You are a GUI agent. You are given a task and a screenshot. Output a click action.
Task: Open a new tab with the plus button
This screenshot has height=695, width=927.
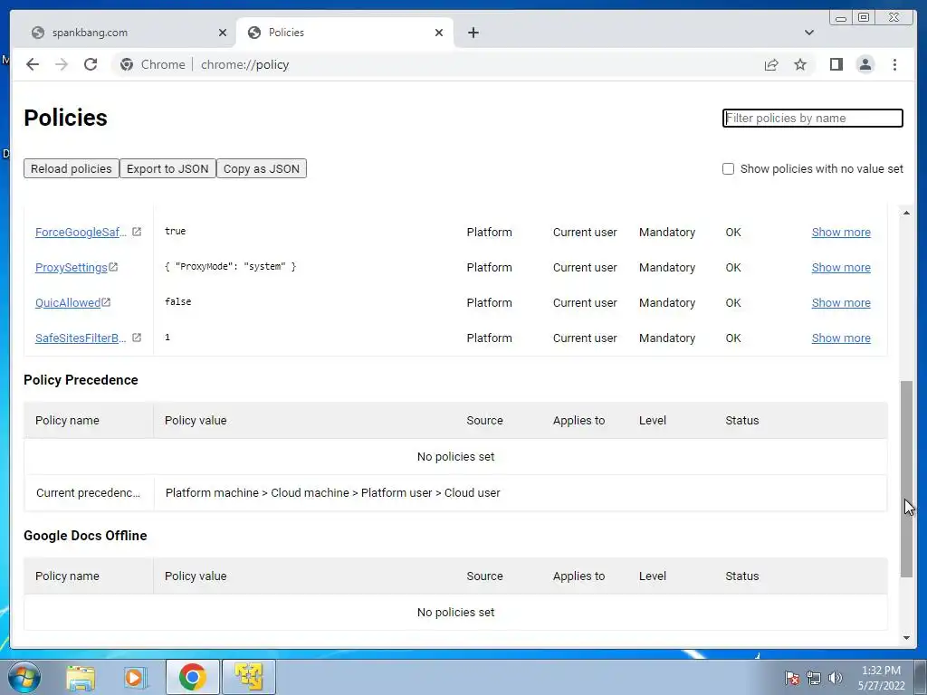pos(473,33)
